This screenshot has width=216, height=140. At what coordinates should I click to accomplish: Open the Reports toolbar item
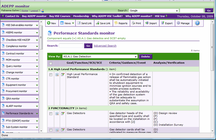click(121, 23)
